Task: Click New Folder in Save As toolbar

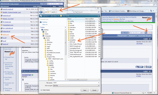Action: pyautogui.click(x=65, y=16)
